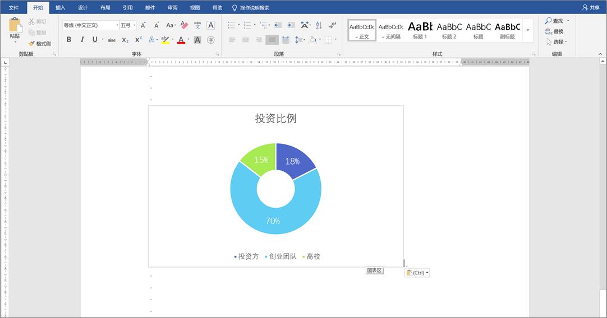
Task: Toggle bold formatting
Action: pyautogui.click(x=69, y=39)
